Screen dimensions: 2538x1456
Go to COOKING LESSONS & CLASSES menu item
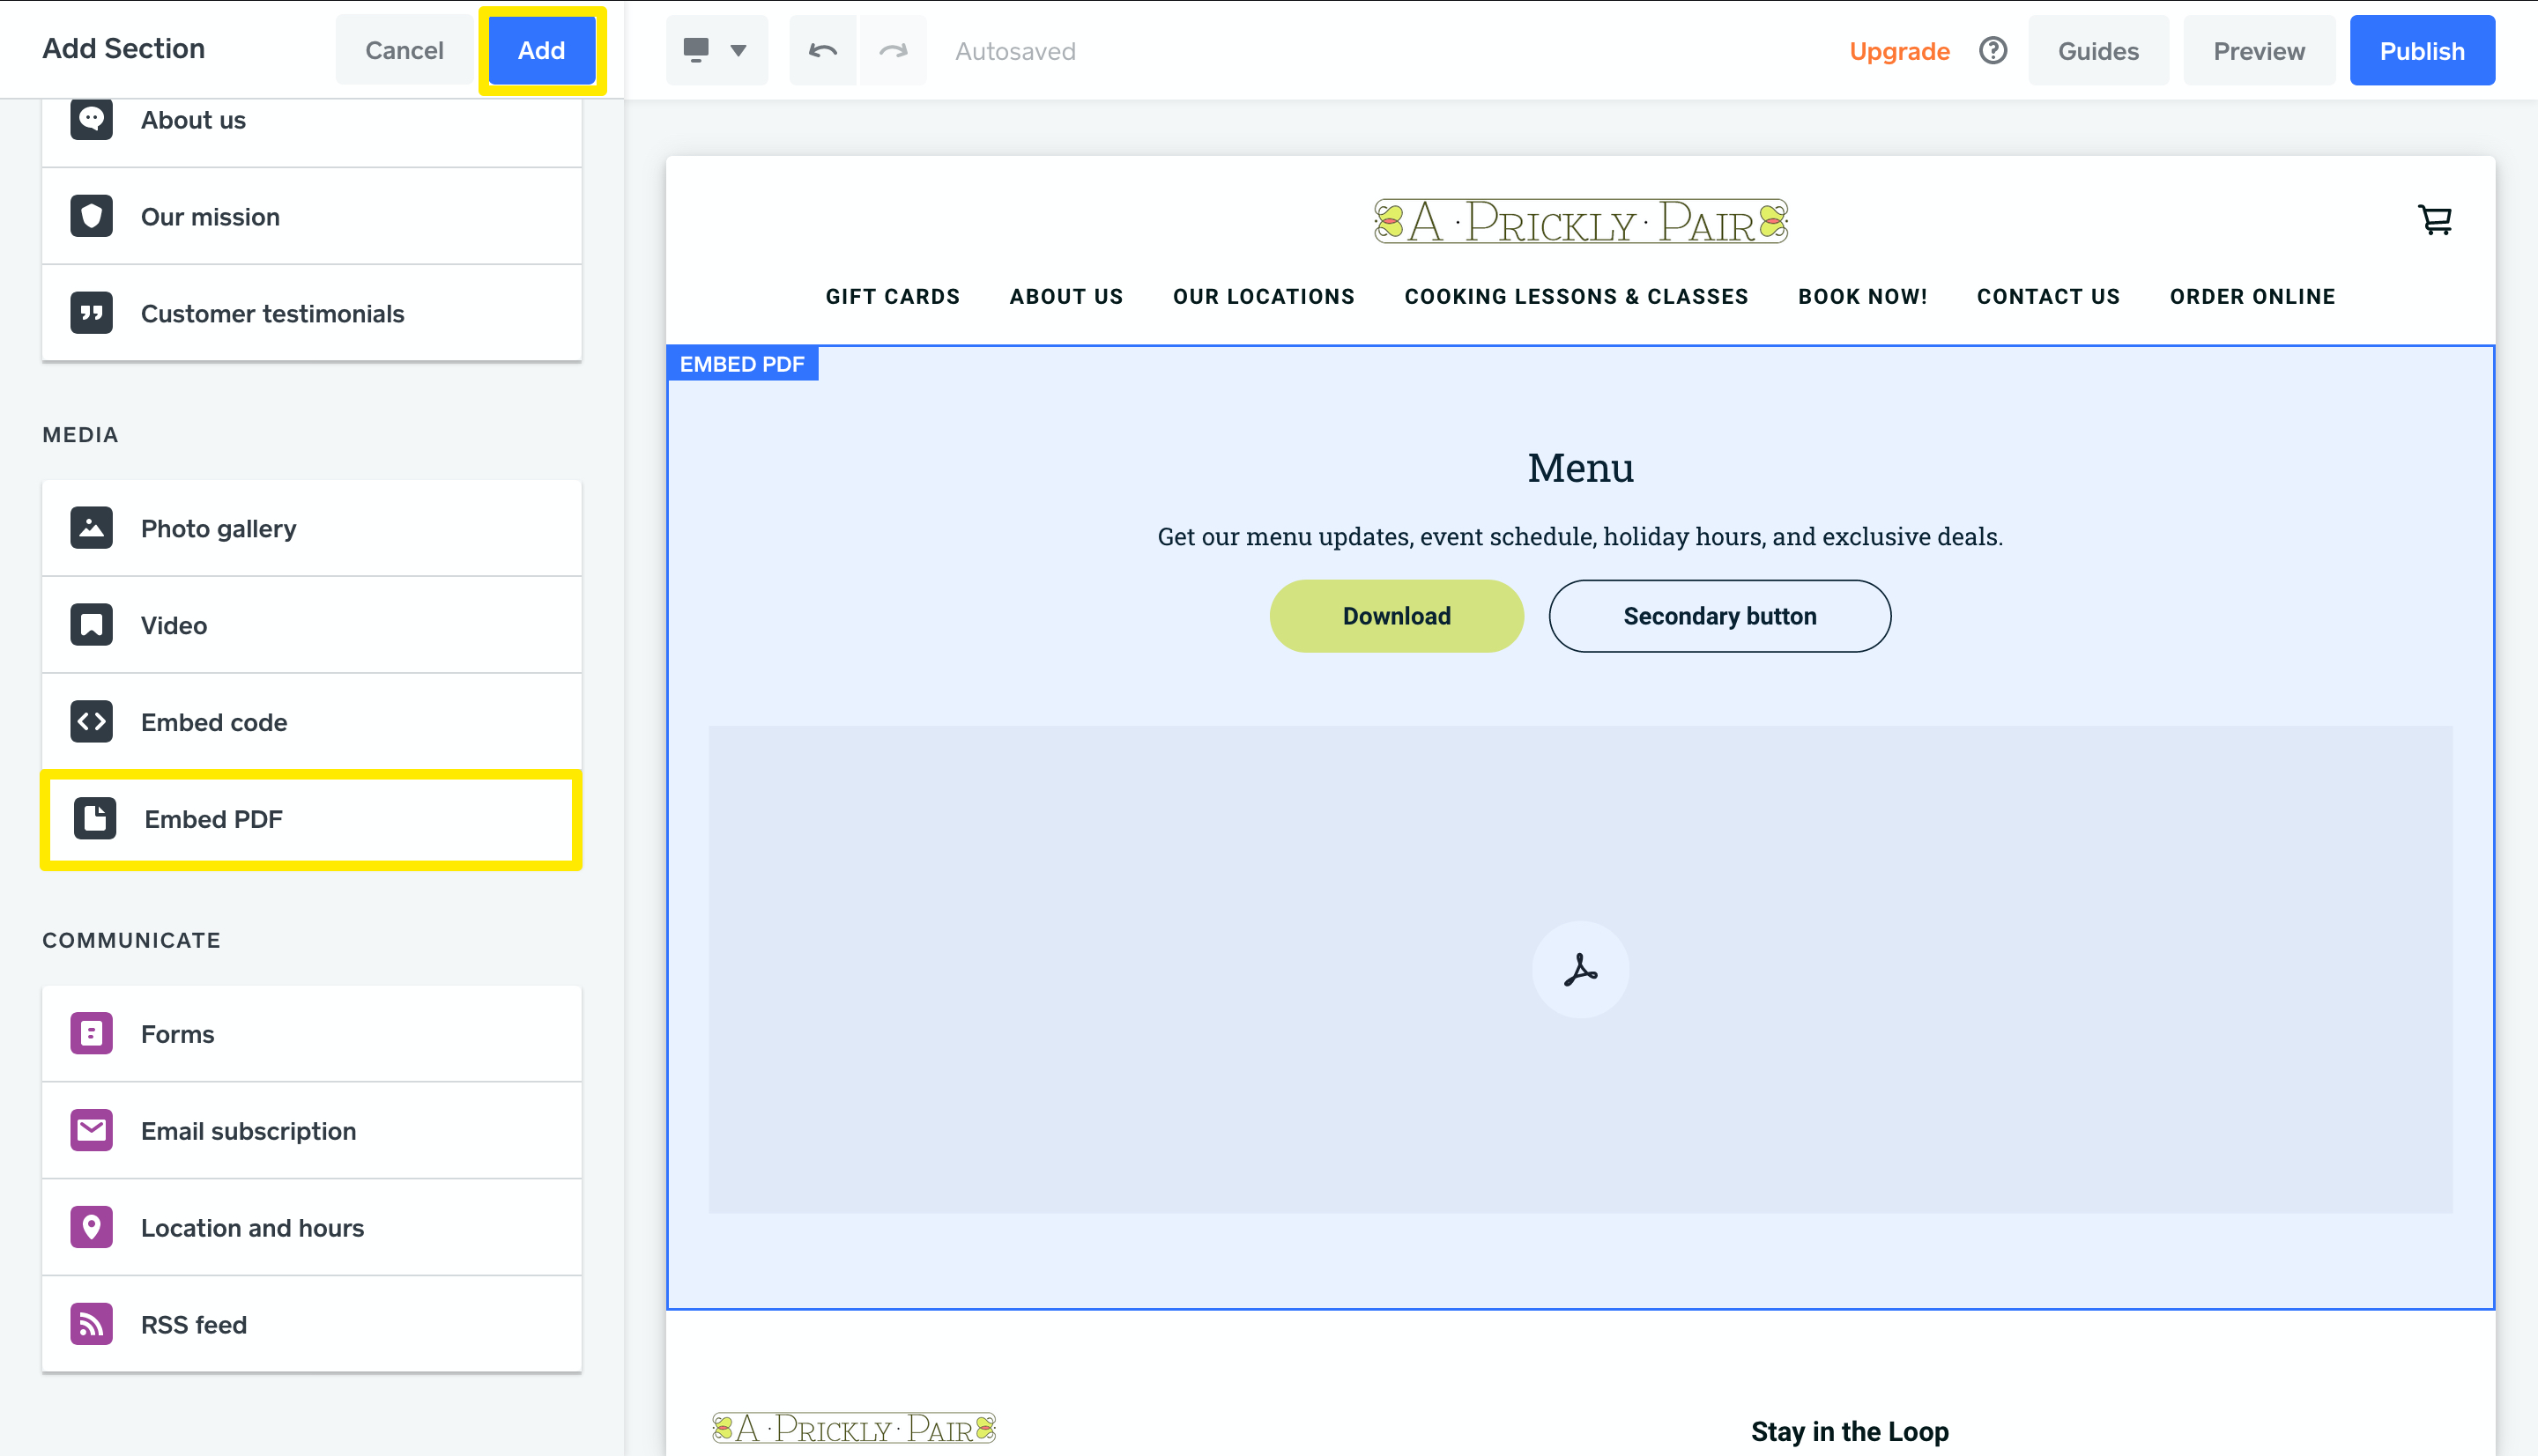click(1576, 296)
